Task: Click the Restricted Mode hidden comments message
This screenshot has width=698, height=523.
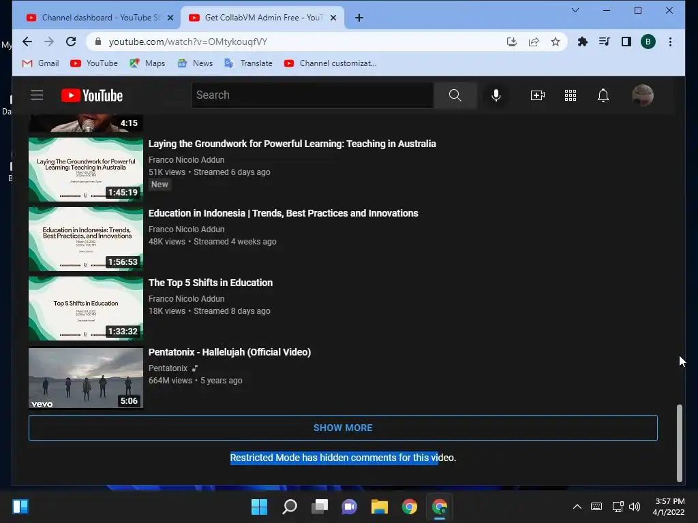Action: 343,458
